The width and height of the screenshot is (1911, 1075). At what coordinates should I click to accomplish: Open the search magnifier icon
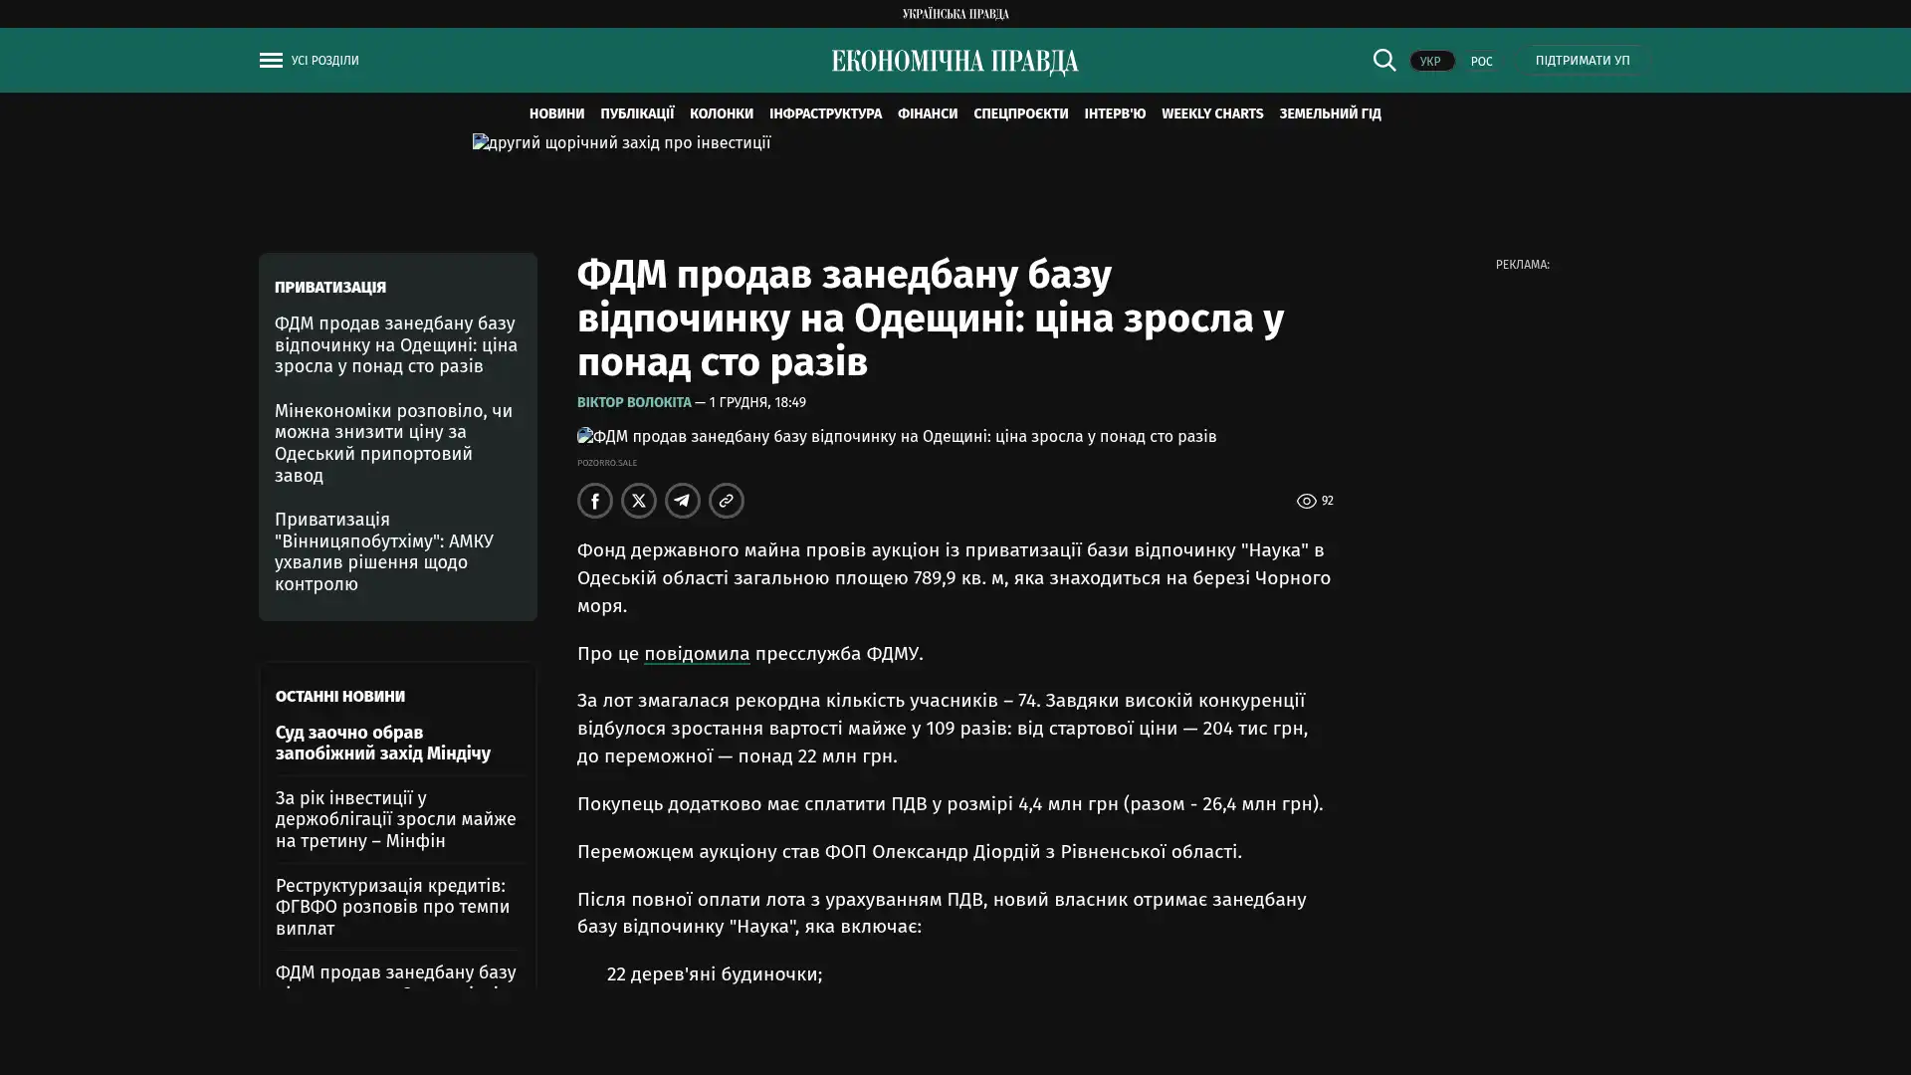tap(1383, 60)
